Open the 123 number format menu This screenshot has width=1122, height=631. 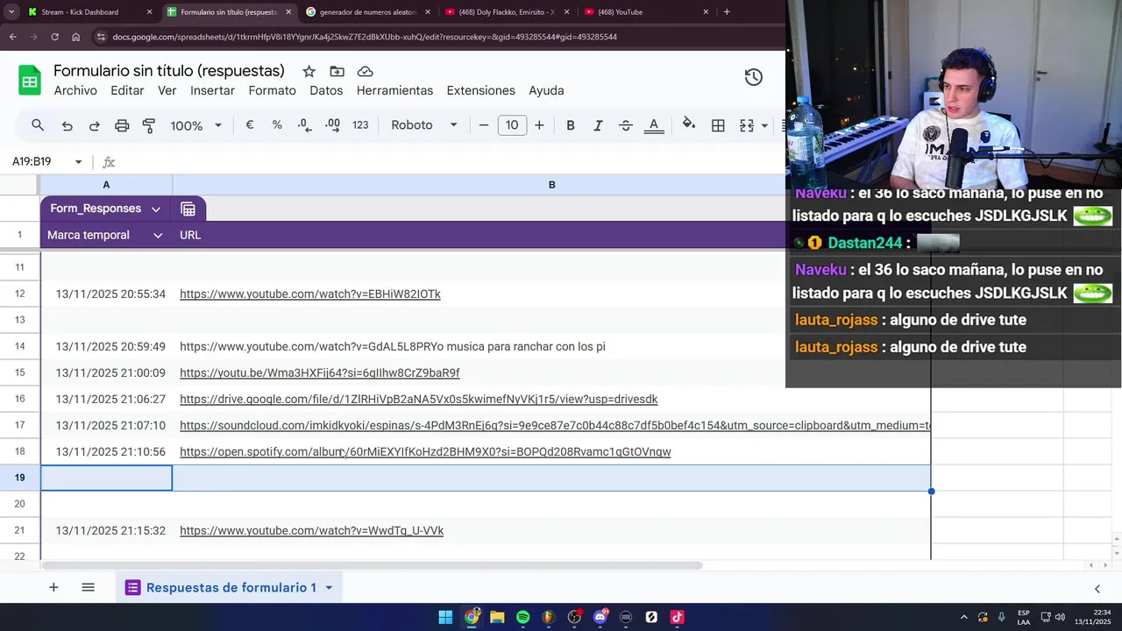(360, 125)
